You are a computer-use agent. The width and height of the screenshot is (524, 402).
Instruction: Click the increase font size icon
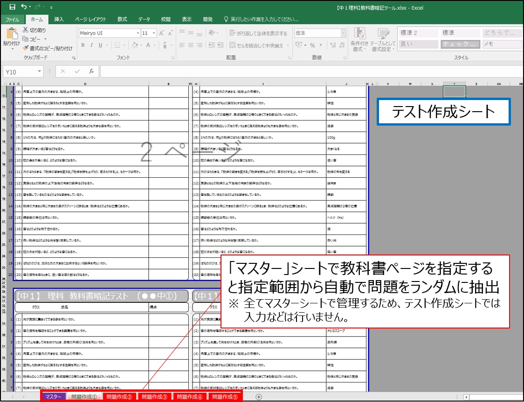click(162, 33)
